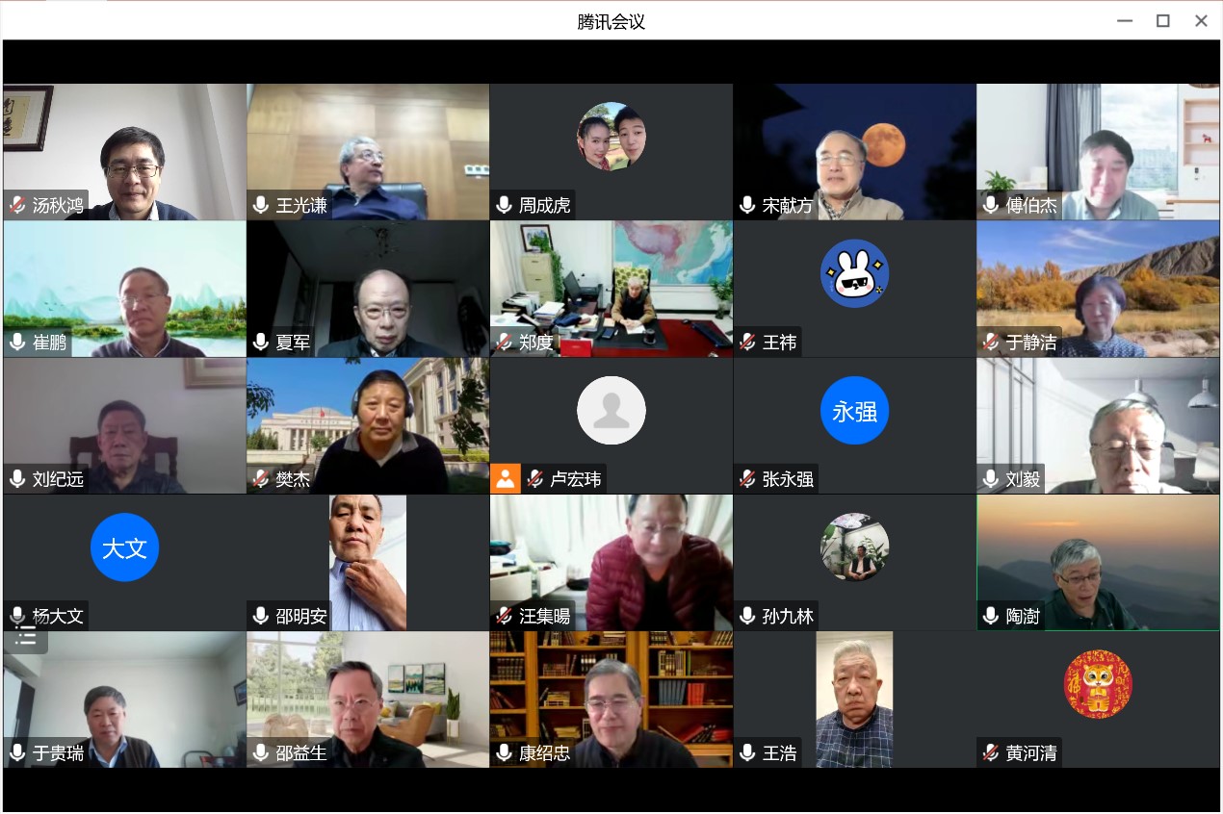Select 于静洁's video with autumn hills background

[1098, 289]
